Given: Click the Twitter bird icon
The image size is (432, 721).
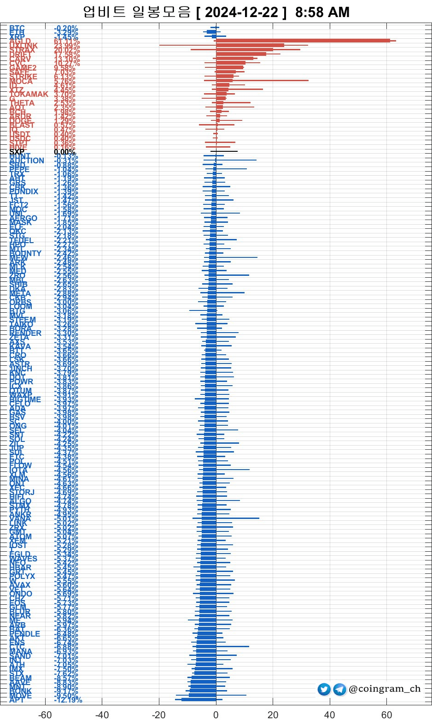Looking at the screenshot, I should [x=324, y=689].
